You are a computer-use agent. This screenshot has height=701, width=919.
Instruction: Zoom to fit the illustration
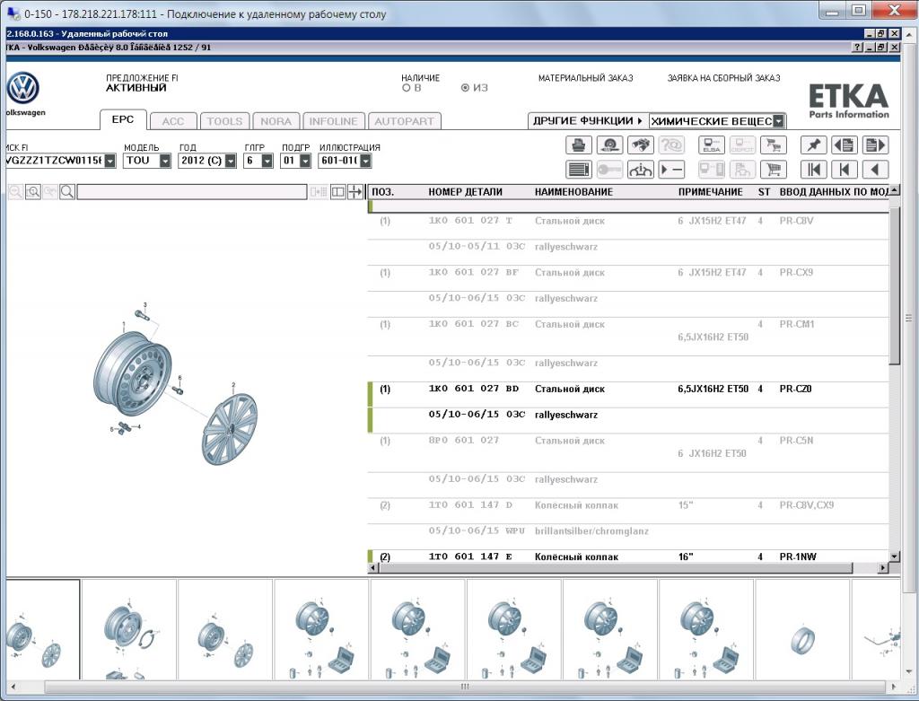click(x=33, y=192)
